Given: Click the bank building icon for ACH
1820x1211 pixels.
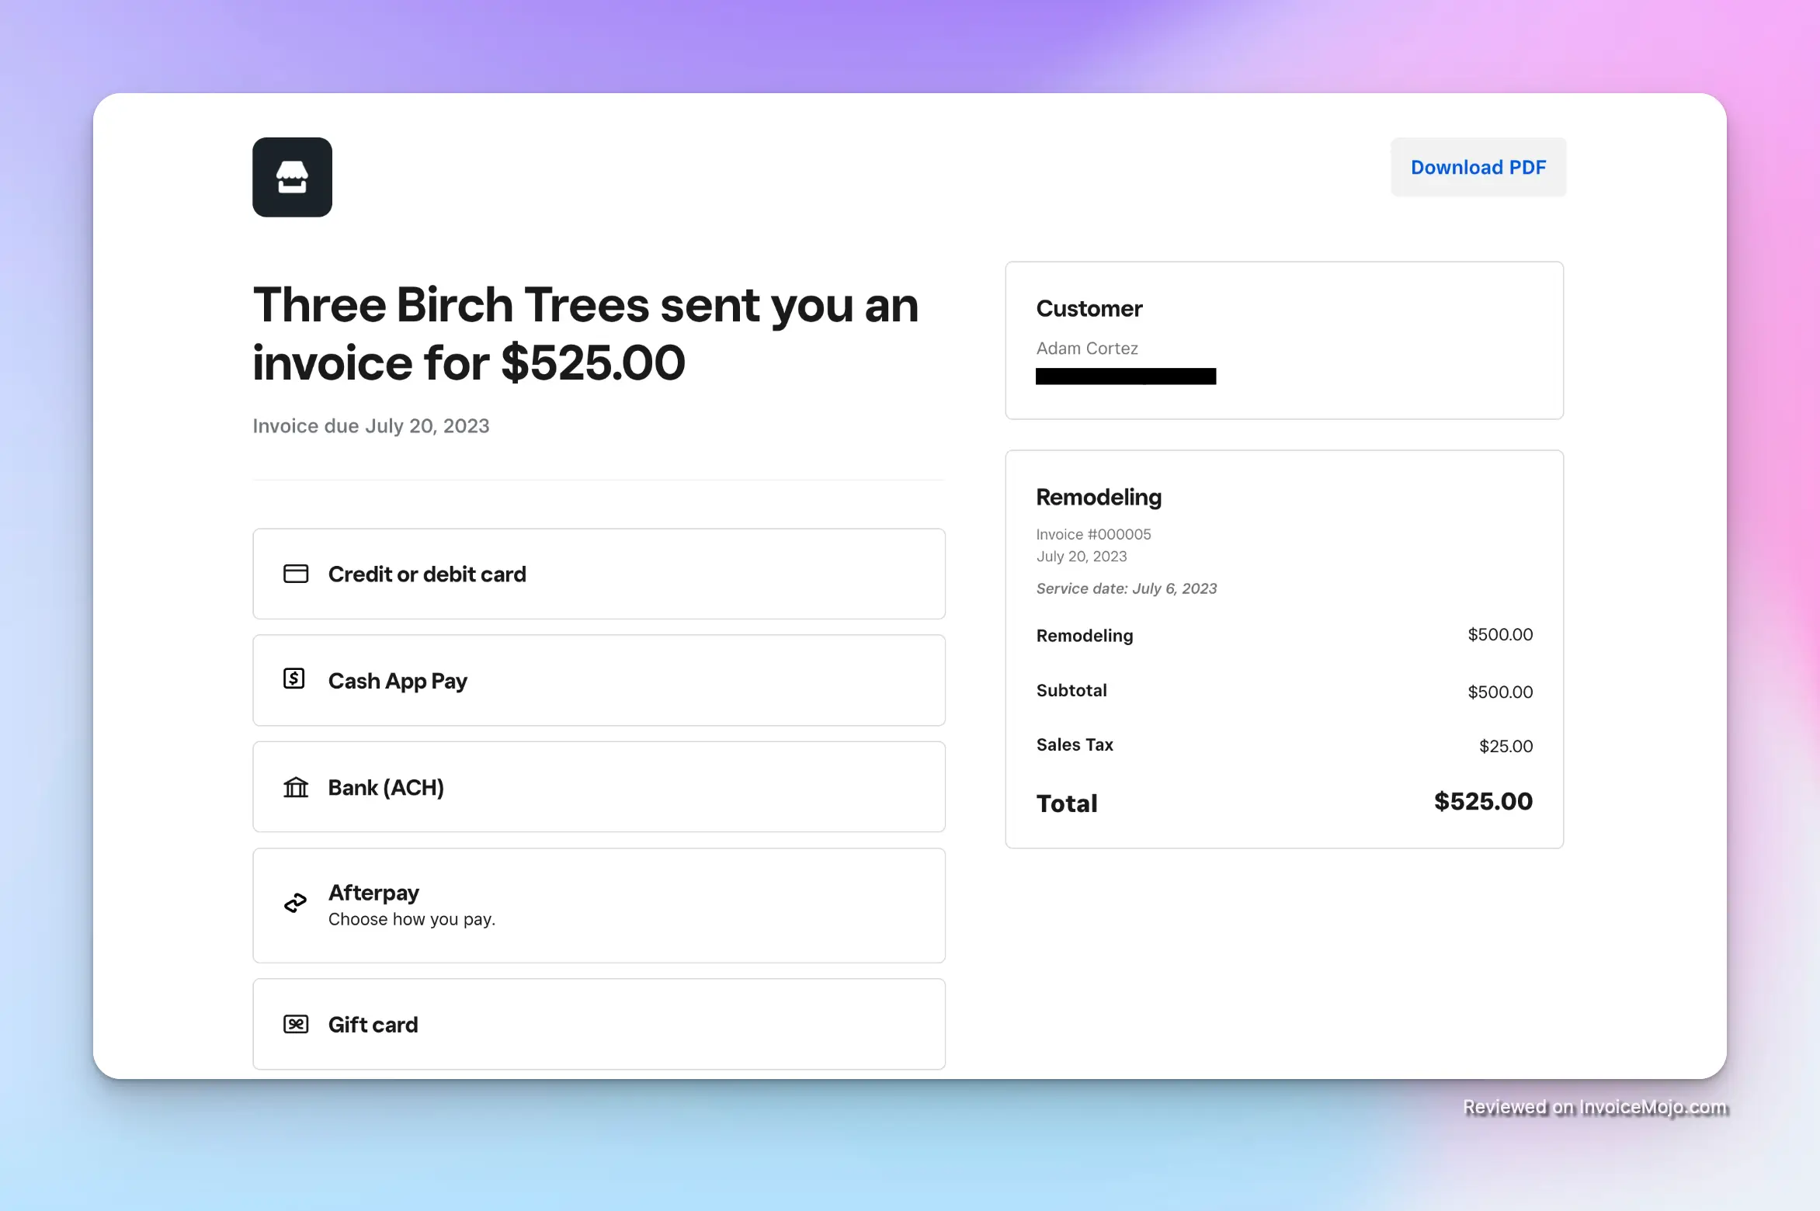Looking at the screenshot, I should pos(295,786).
